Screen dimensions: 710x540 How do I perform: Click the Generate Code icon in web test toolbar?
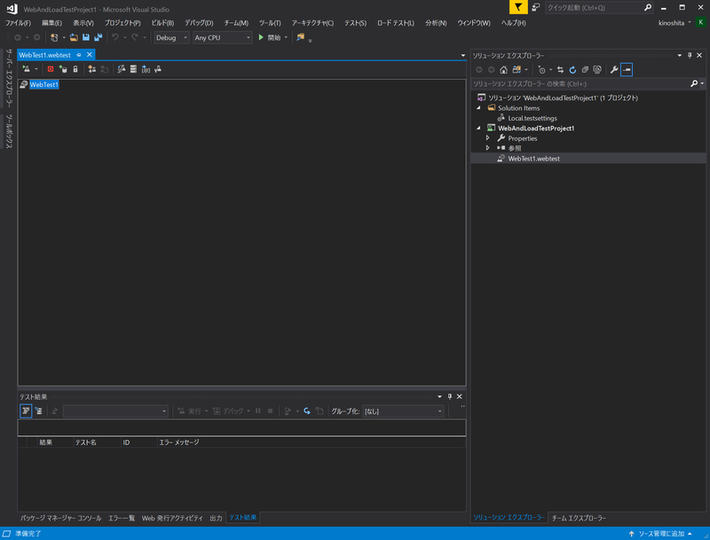click(x=122, y=69)
